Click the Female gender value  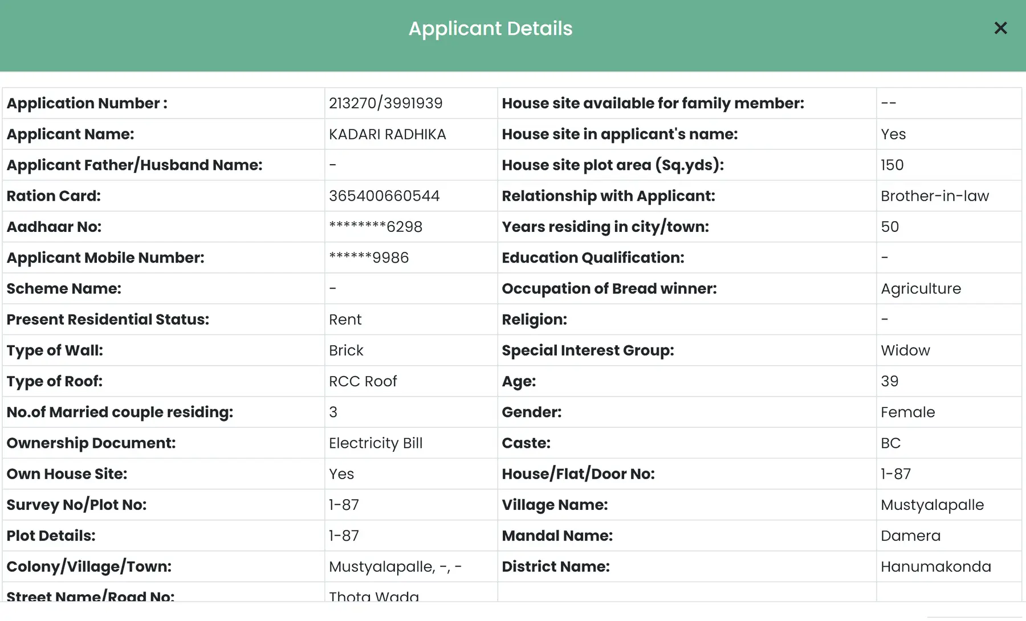pos(907,412)
